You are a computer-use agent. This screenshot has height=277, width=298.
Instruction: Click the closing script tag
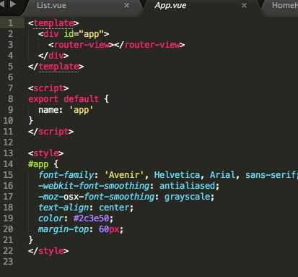[51, 132]
